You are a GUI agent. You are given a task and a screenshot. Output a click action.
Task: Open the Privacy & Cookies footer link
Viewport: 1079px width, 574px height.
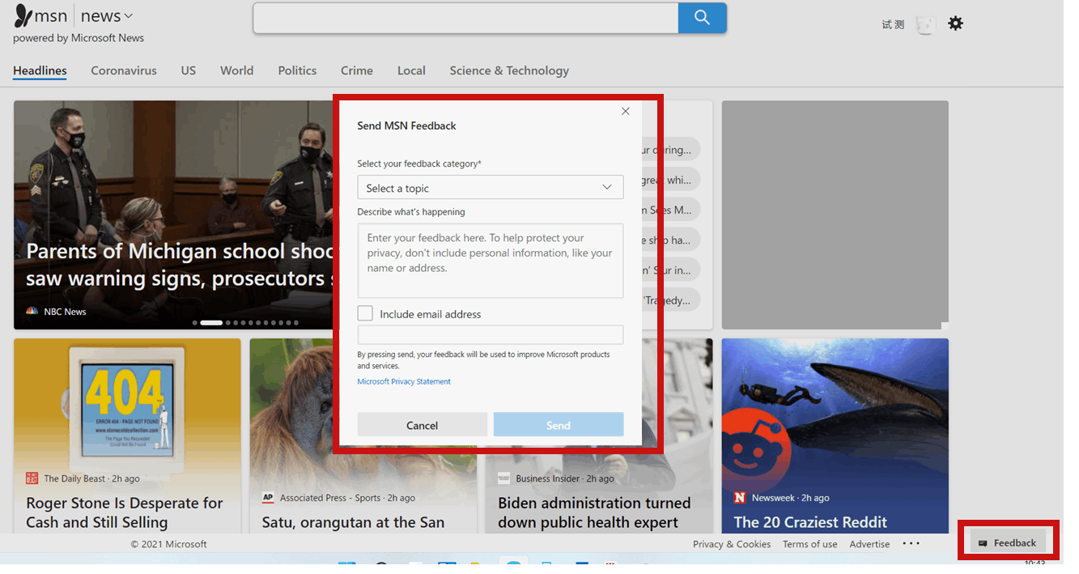[732, 544]
